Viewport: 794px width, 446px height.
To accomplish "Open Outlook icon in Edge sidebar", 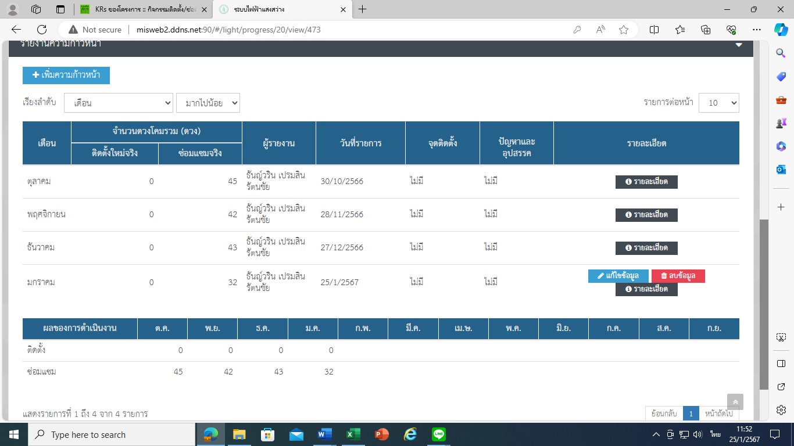I will click(781, 170).
